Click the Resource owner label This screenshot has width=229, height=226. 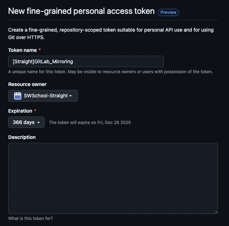27,84
